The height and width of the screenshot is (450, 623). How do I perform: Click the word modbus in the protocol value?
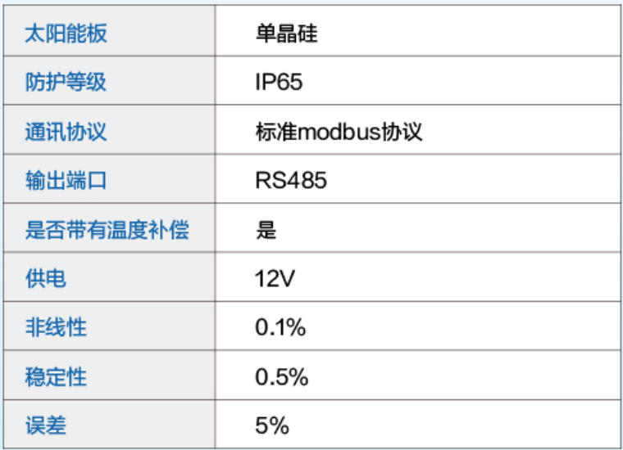(x=343, y=132)
